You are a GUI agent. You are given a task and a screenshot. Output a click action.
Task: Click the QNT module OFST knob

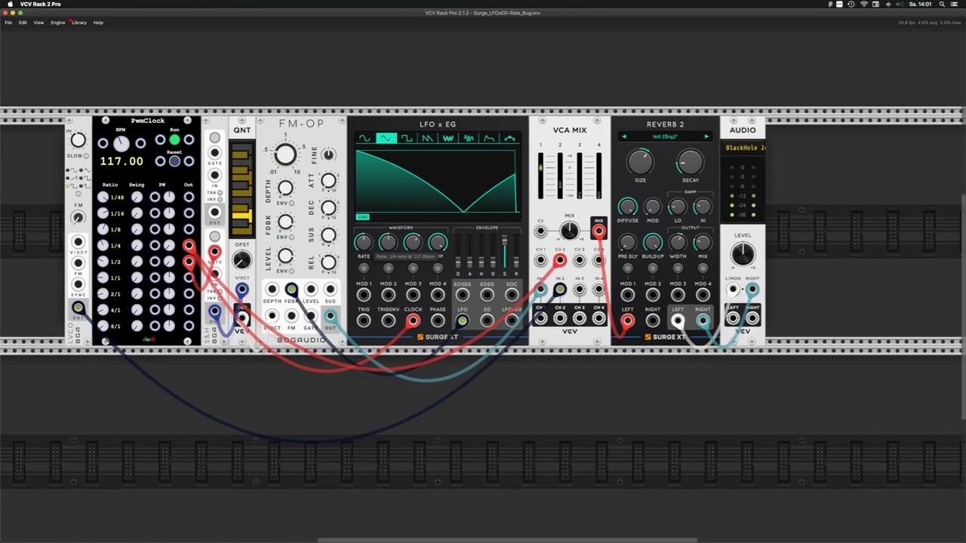point(241,260)
